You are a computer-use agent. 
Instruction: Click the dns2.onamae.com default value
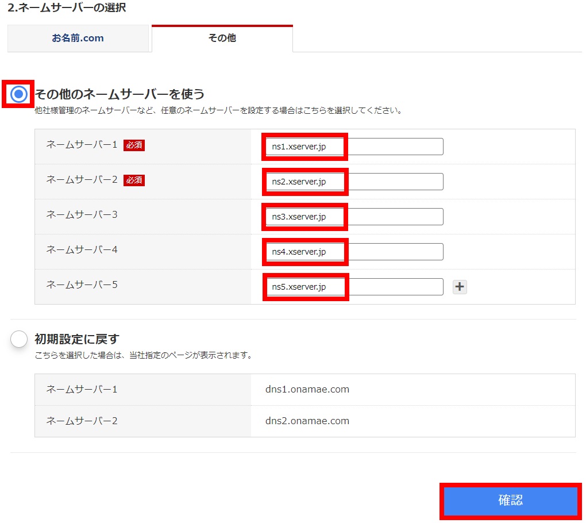[307, 421]
